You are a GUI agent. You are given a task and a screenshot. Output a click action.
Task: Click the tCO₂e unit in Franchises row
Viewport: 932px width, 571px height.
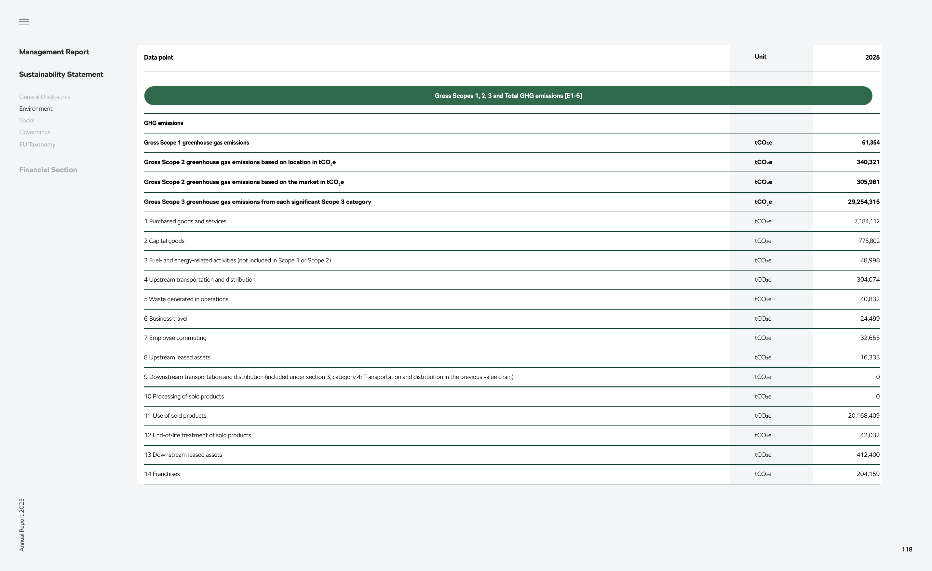763,474
